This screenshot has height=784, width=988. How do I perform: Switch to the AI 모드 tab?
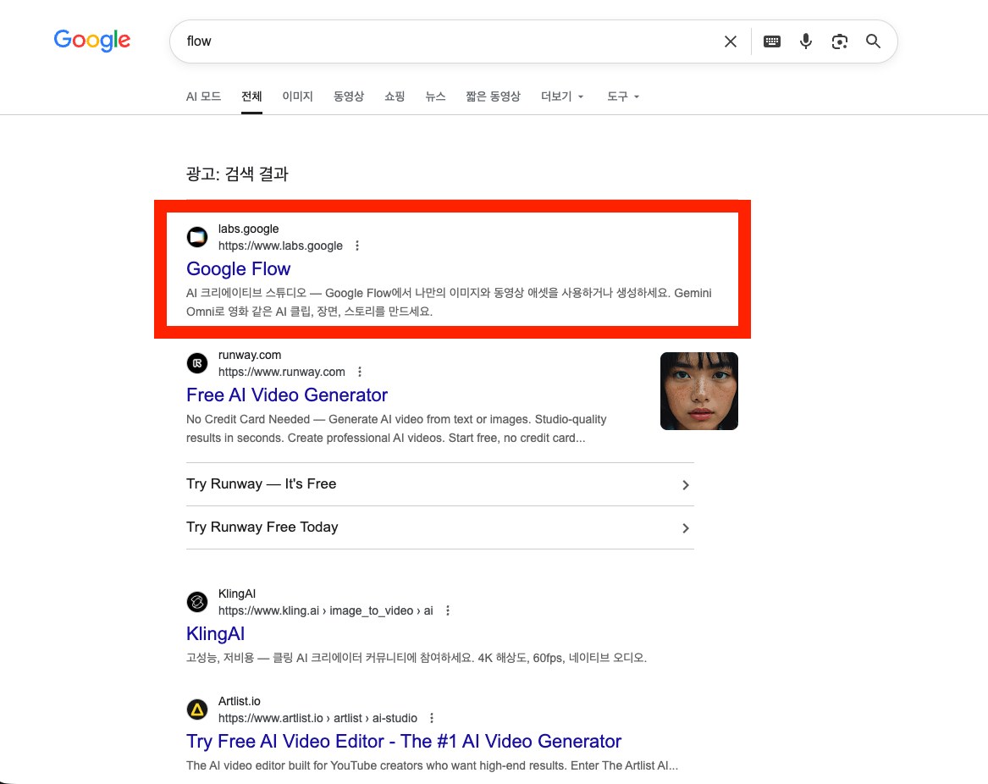(x=203, y=97)
